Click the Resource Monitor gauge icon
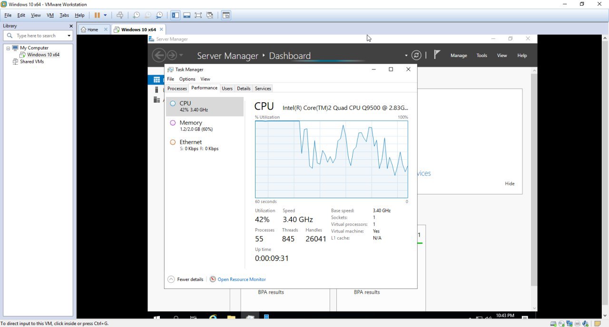This screenshot has height=327, width=609. (213, 279)
